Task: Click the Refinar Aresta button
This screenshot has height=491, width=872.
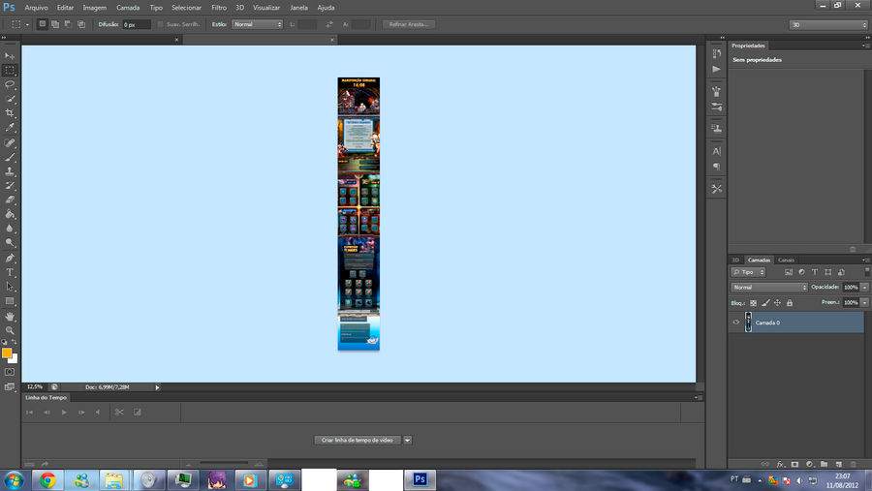Action: [x=409, y=24]
